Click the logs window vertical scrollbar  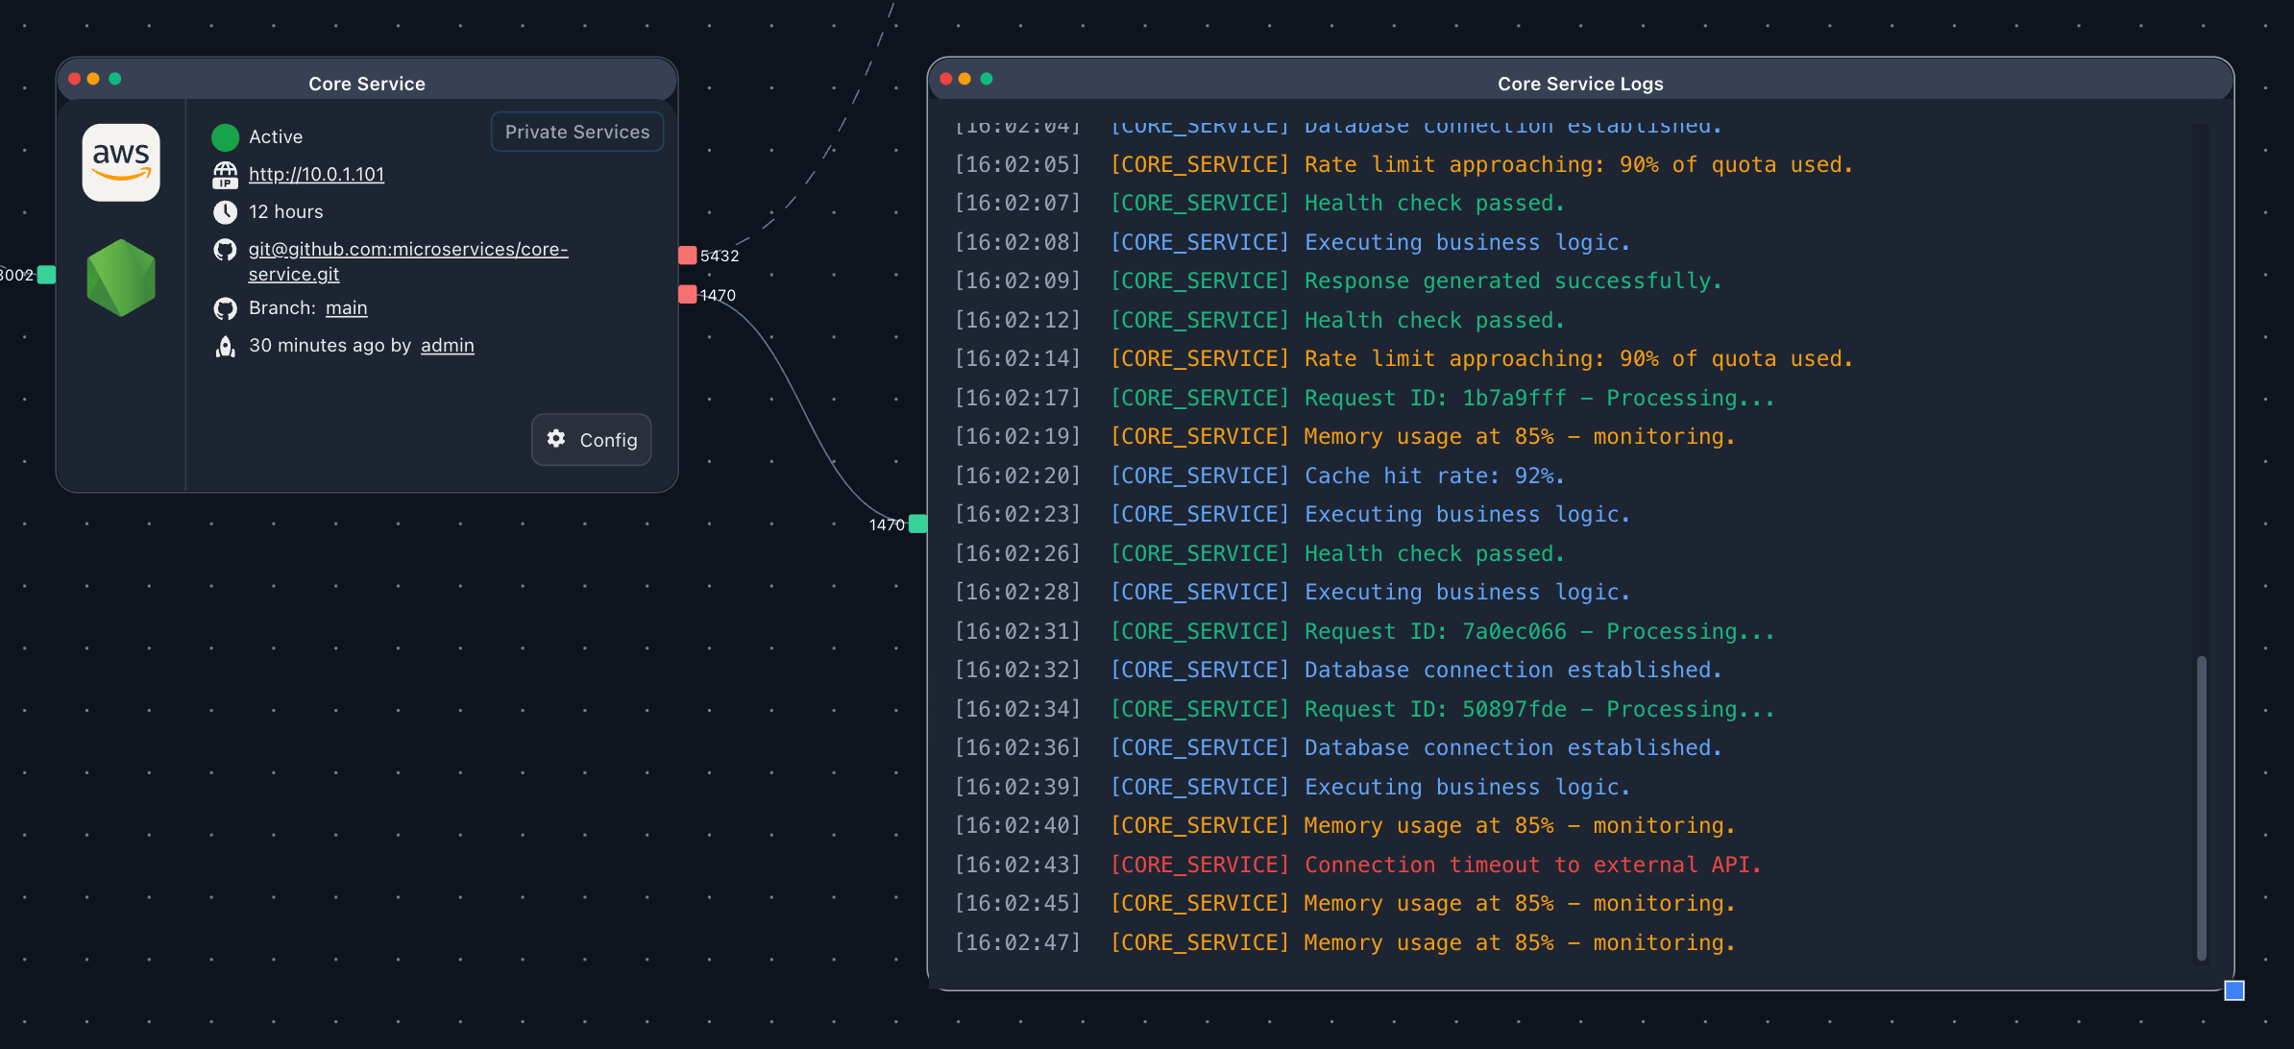click(2201, 807)
